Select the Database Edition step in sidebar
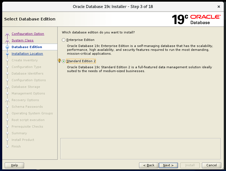Viewport: 226px width, 171px height. coord(27,47)
